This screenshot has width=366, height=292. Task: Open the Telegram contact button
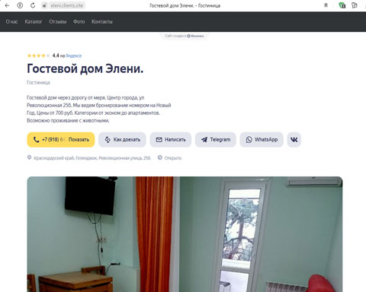point(216,140)
